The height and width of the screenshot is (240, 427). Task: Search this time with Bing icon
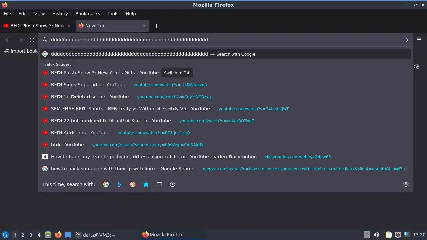[119, 184]
